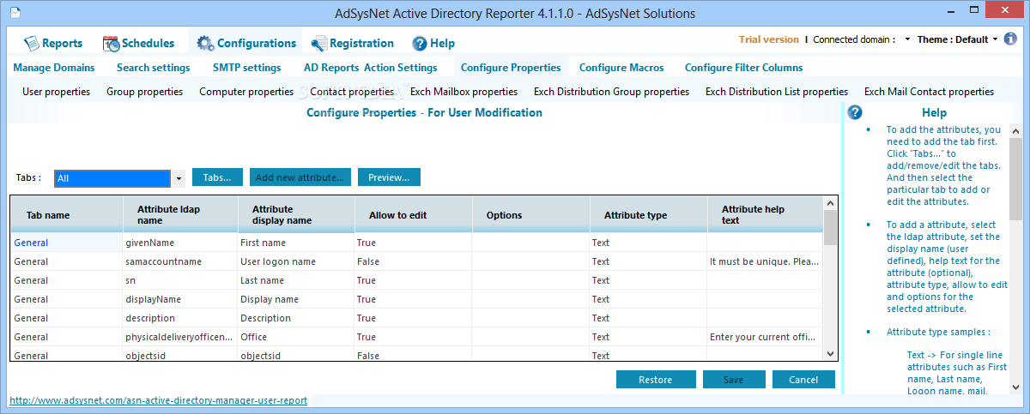Sort by Attribute display name column header

click(x=296, y=215)
